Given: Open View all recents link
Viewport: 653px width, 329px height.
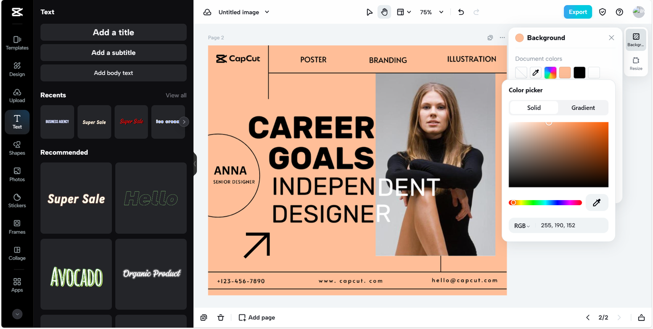Looking at the screenshot, I should coord(176,95).
